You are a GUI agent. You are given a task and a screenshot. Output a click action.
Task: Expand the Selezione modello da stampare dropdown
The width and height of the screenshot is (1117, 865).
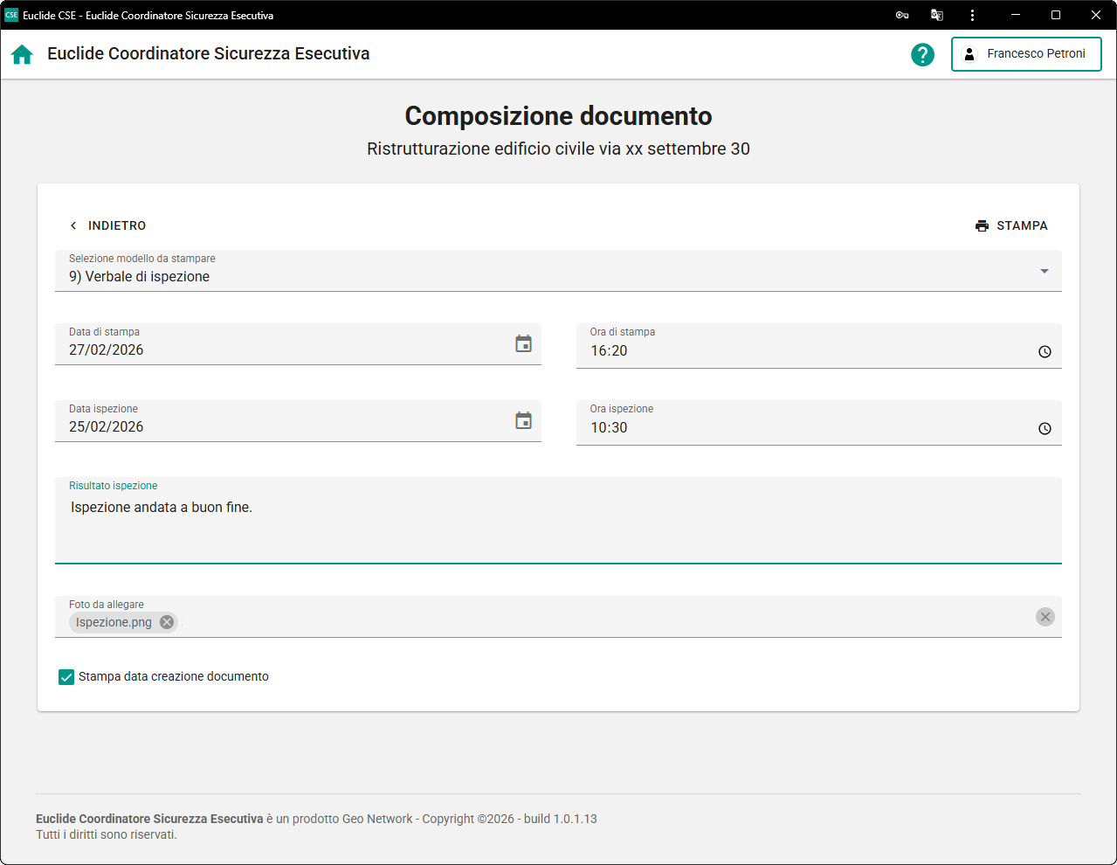1044,272
